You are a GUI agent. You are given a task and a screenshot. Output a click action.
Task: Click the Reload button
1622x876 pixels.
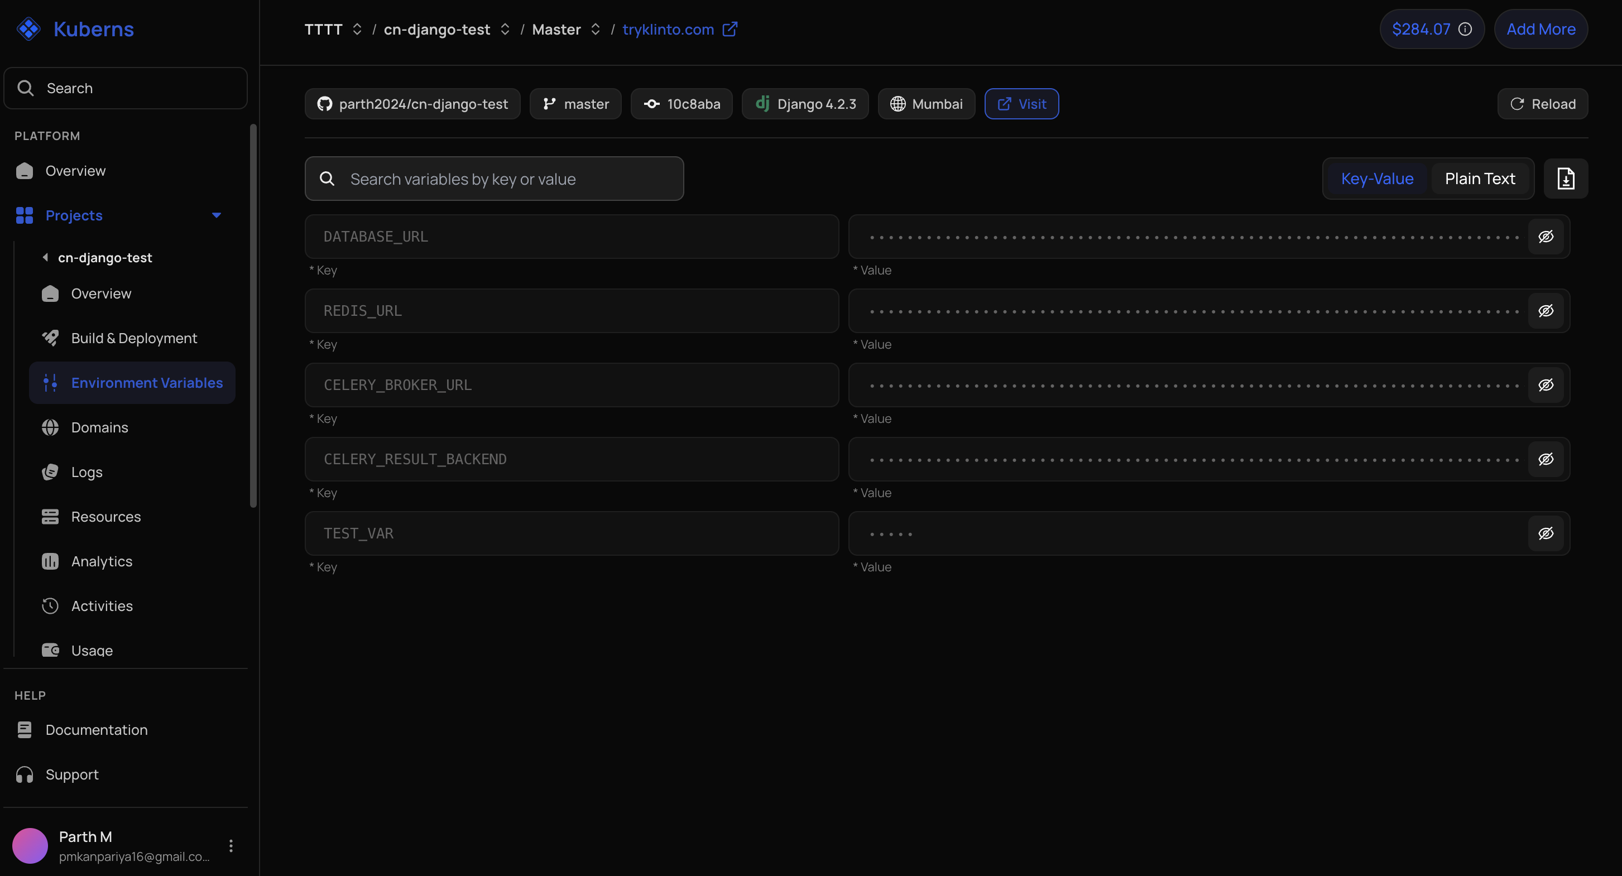pos(1543,104)
